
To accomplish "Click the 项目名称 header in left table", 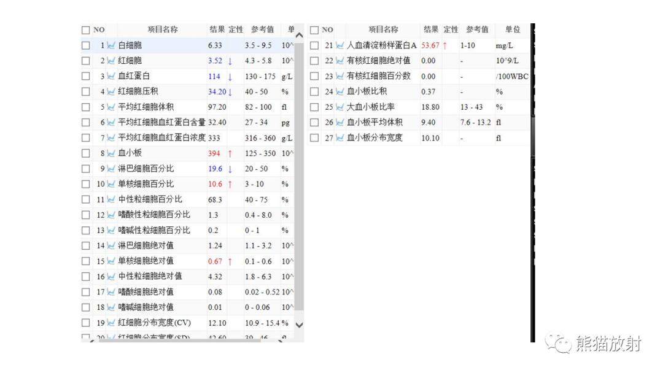I will 162,29.
